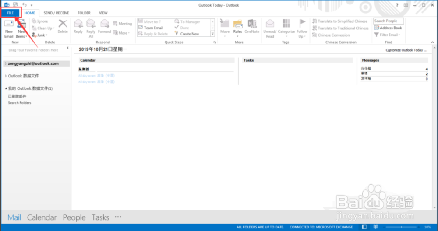
Task: Open the Categorize menu
Action: 286,29
